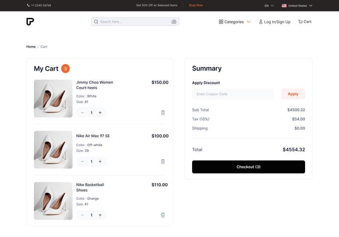Screen dimensions: 339x237
Task: Click the search magnifier icon
Action: 96,22
